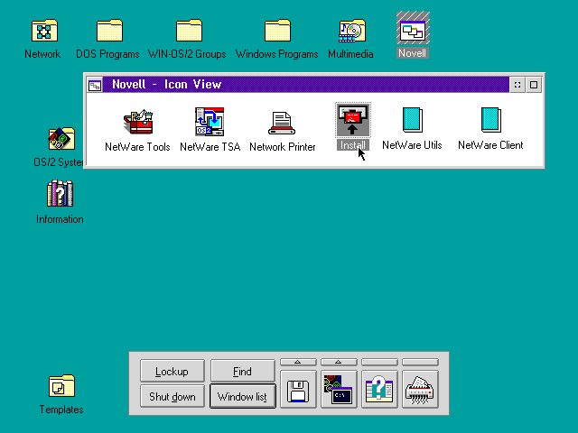Select the Install icon in Novell window

point(353,120)
